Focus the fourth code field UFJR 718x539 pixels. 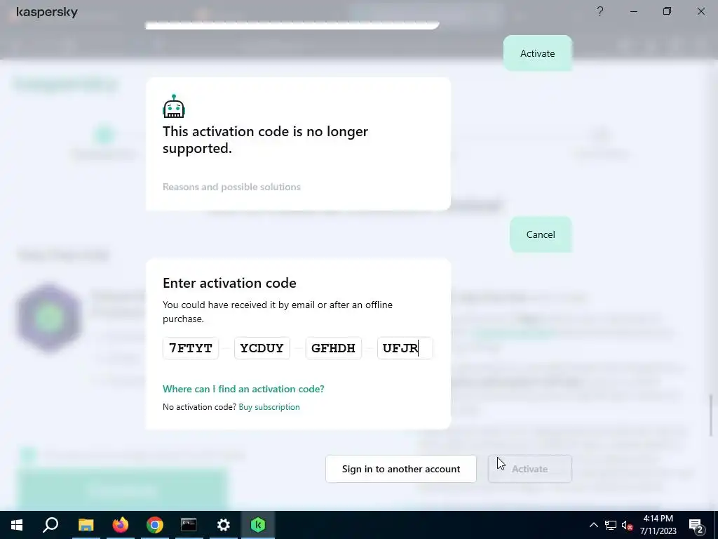click(405, 348)
